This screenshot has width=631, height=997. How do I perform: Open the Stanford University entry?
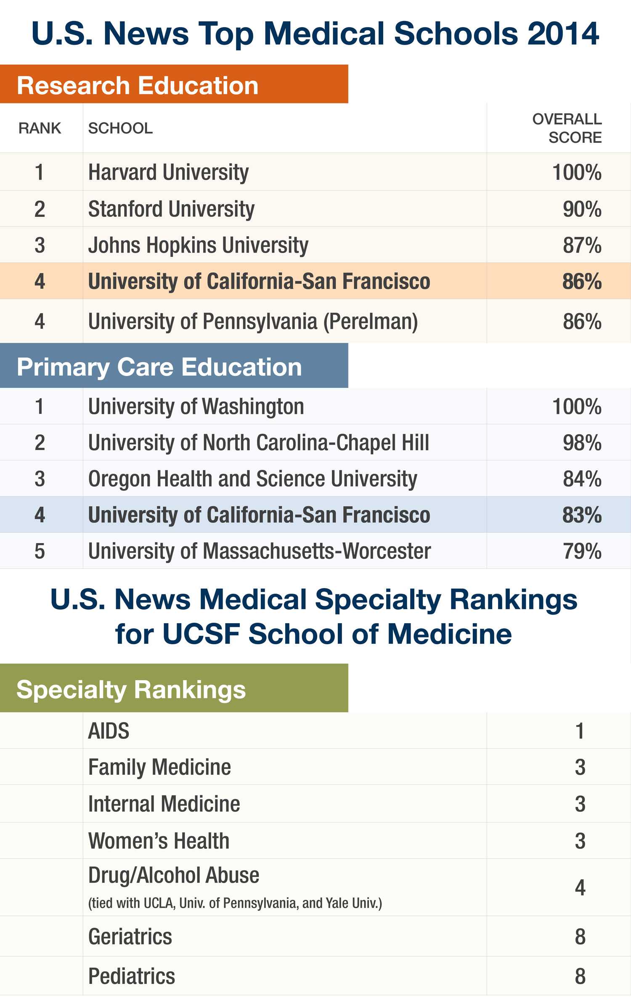(x=171, y=209)
